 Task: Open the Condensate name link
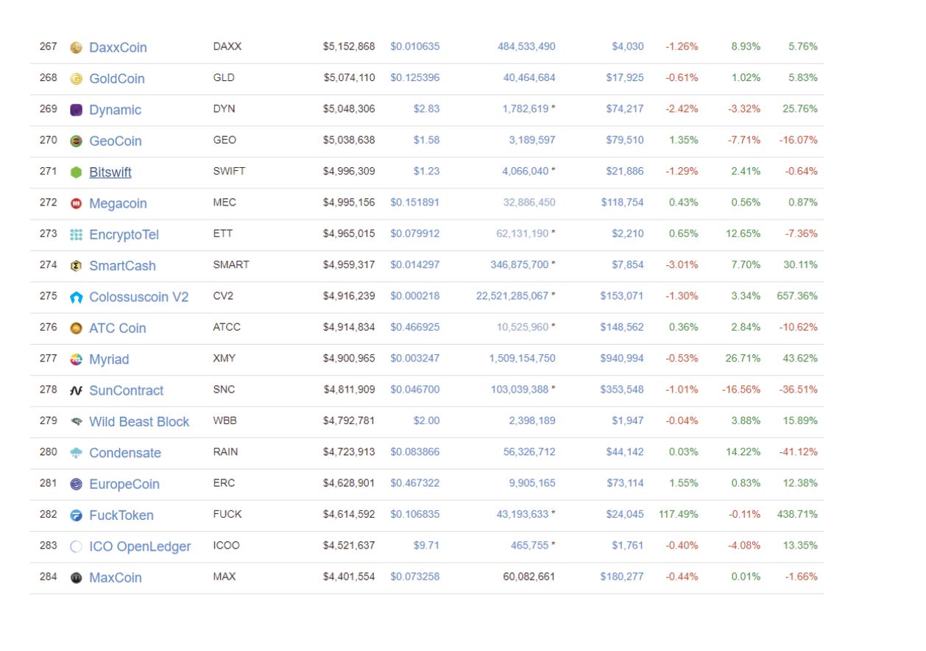point(125,453)
